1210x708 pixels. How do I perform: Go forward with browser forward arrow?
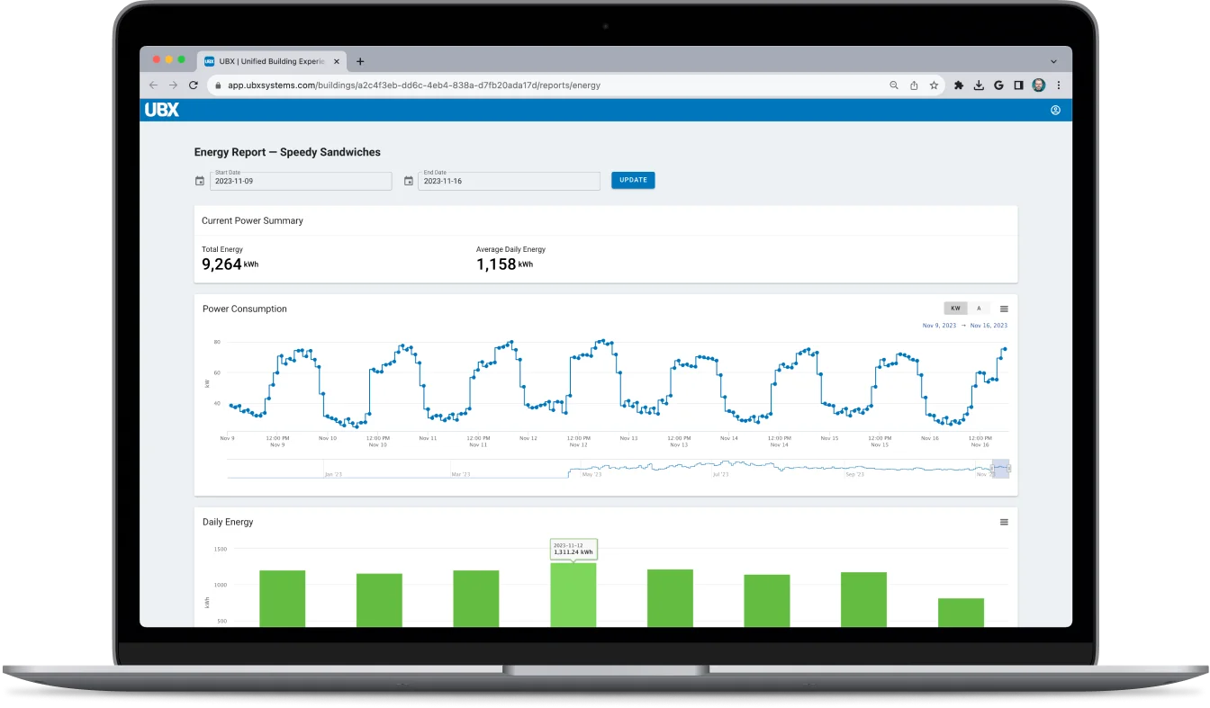click(173, 85)
